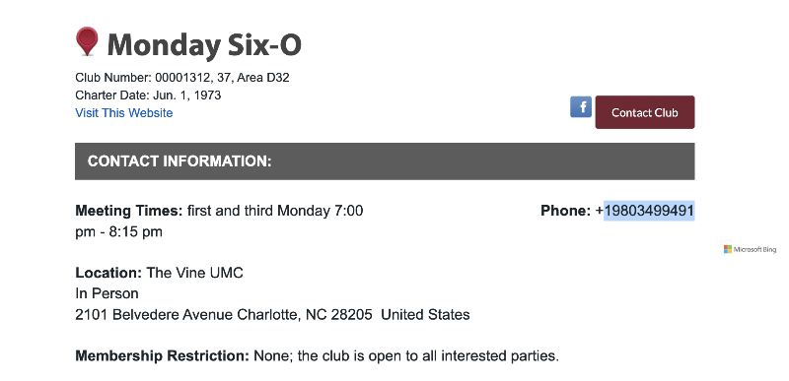Screen dimensions: 789x381
Task: Click the red map pin icon
Action: coord(87,41)
